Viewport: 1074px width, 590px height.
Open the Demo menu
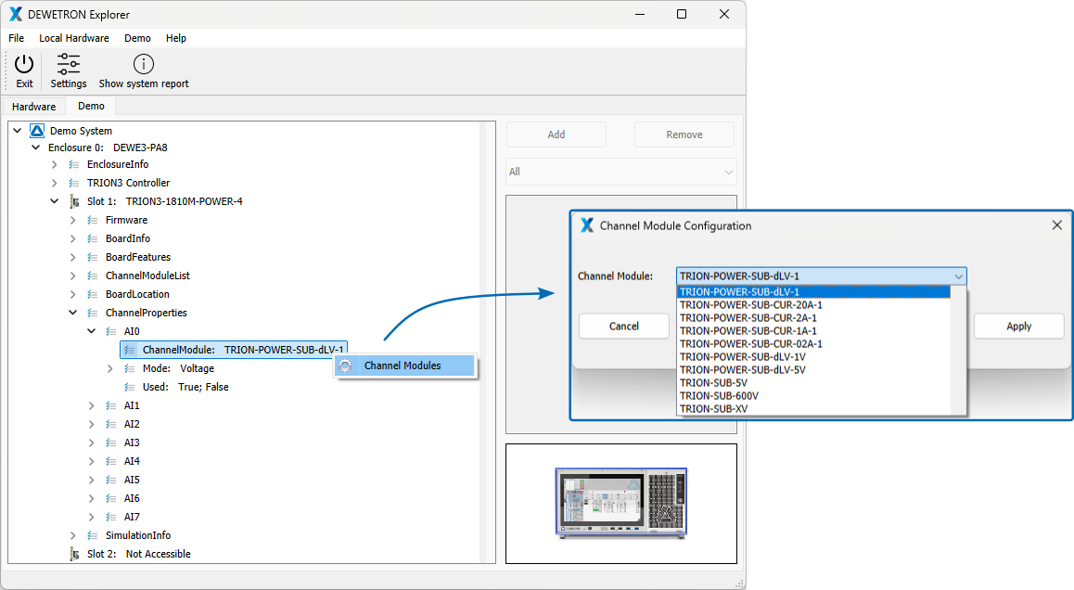(137, 38)
